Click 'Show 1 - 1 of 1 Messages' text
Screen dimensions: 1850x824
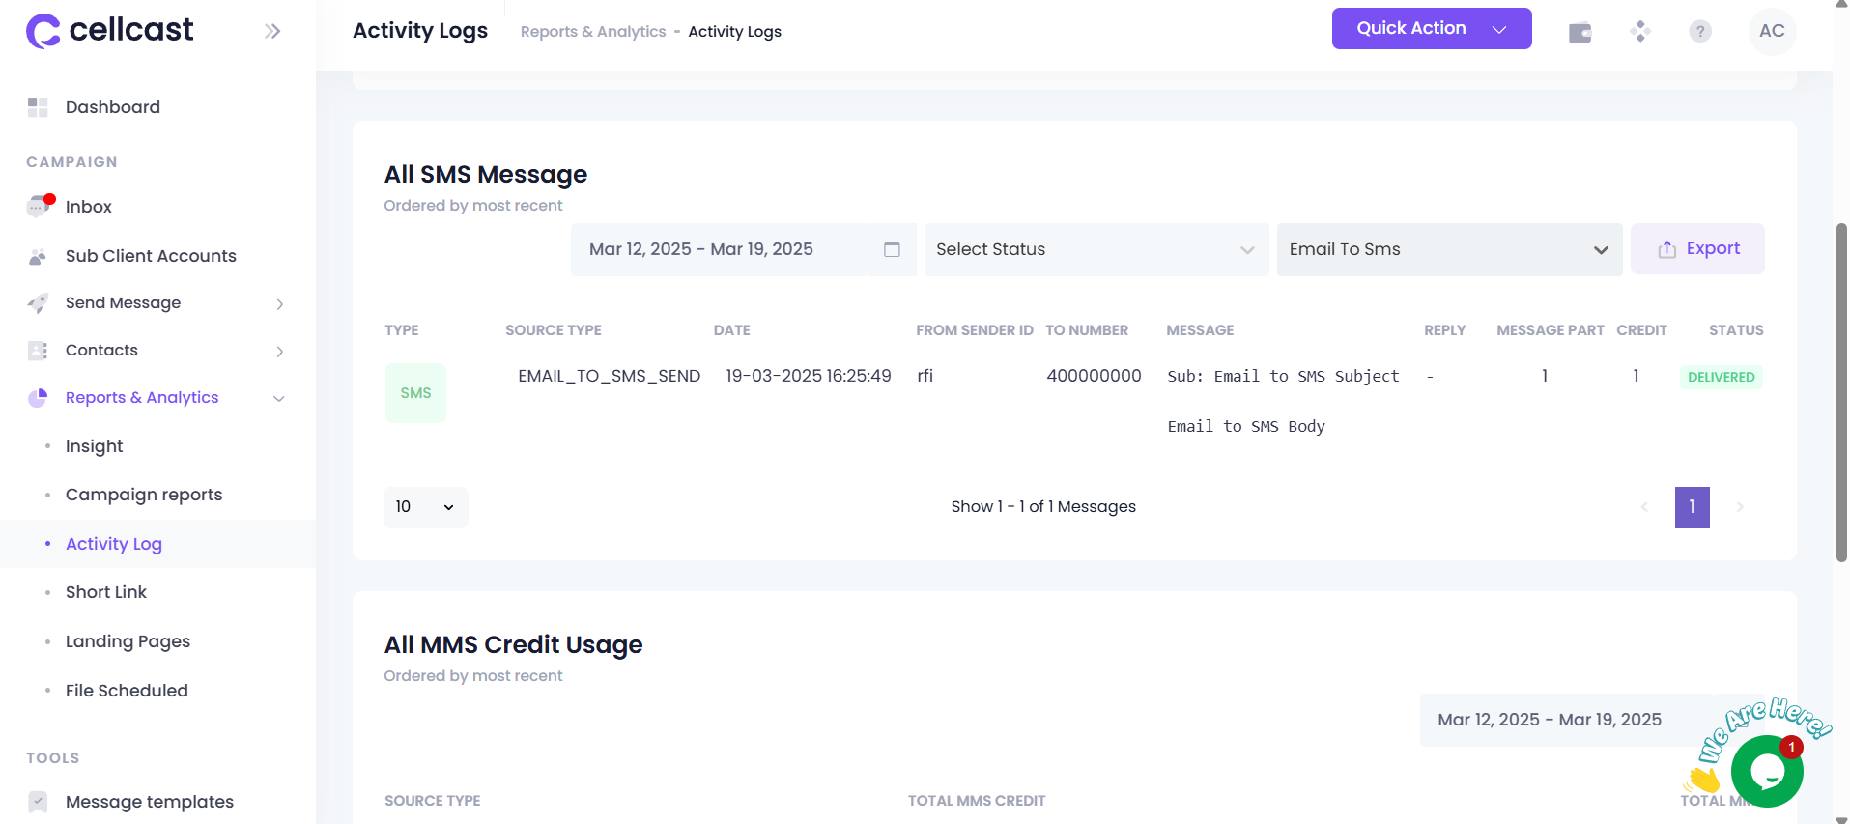[1043, 507]
